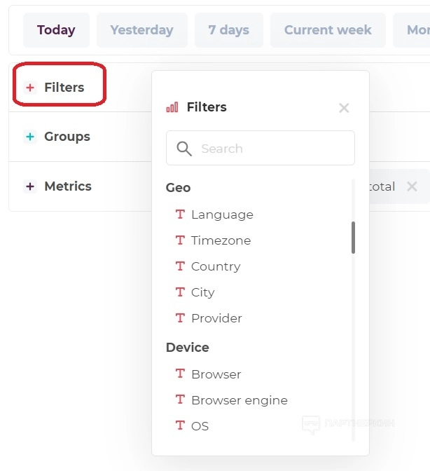Viewport: 430px width, 471px height.
Task: Type in the filter Search field
Action: [273, 149]
